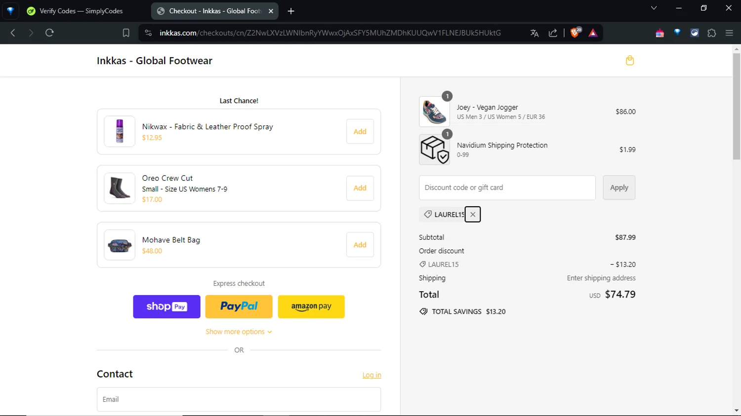The width and height of the screenshot is (741, 416).
Task: Click the shopping bag cart icon
Action: [x=630, y=61]
